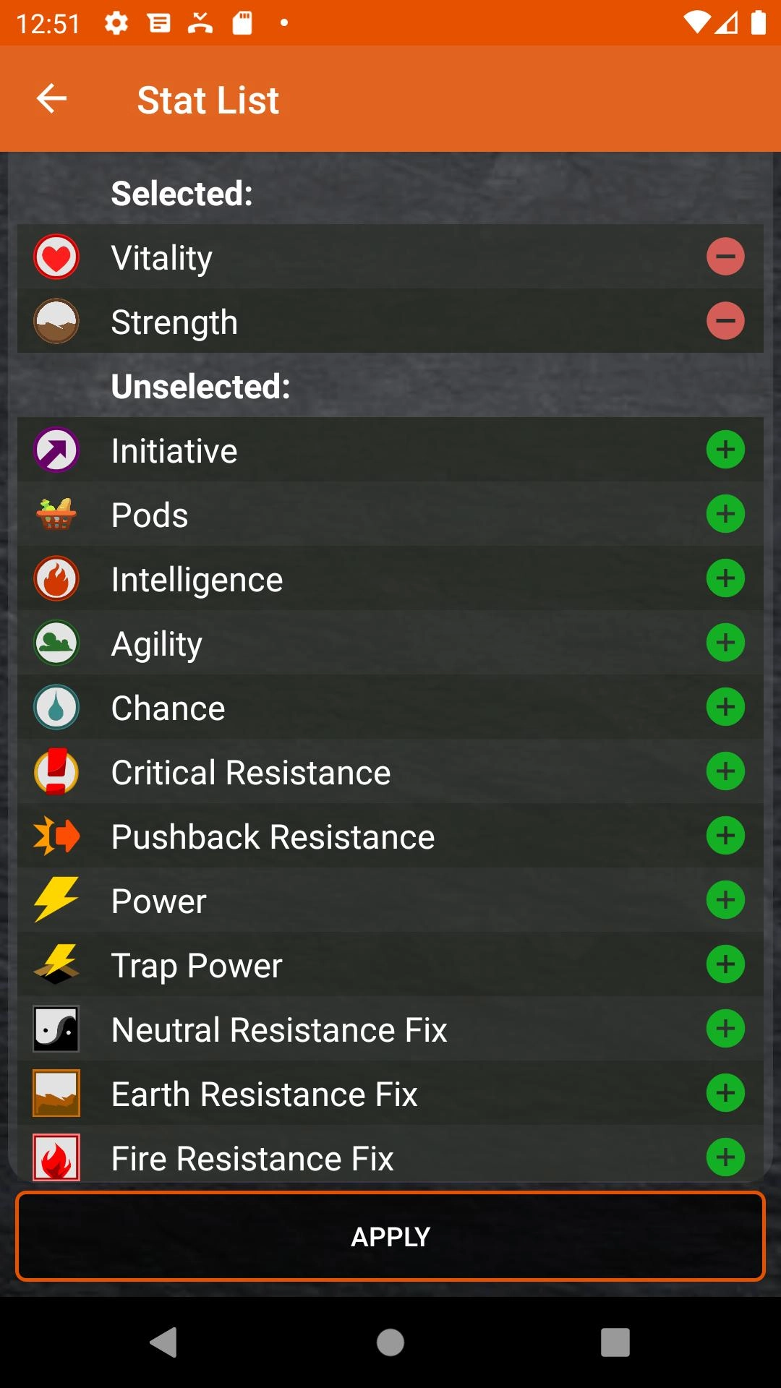Screen dimensions: 781x1388
Task: Go back using the header arrow
Action: (52, 99)
